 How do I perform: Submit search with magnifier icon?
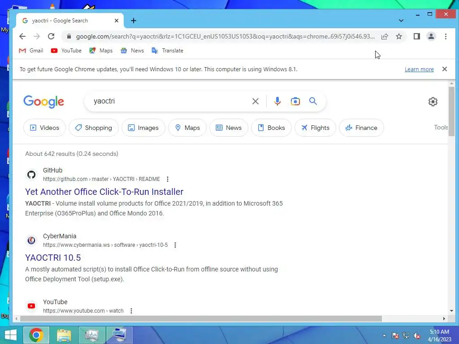pos(313,101)
